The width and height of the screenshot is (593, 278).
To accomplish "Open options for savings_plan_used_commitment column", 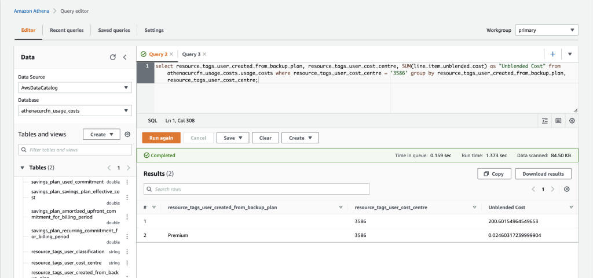I will coord(127,182).
